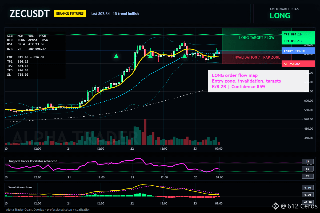Click the SIG MOM VOL PROB header row
The image size is (320, 213).
[26, 35]
